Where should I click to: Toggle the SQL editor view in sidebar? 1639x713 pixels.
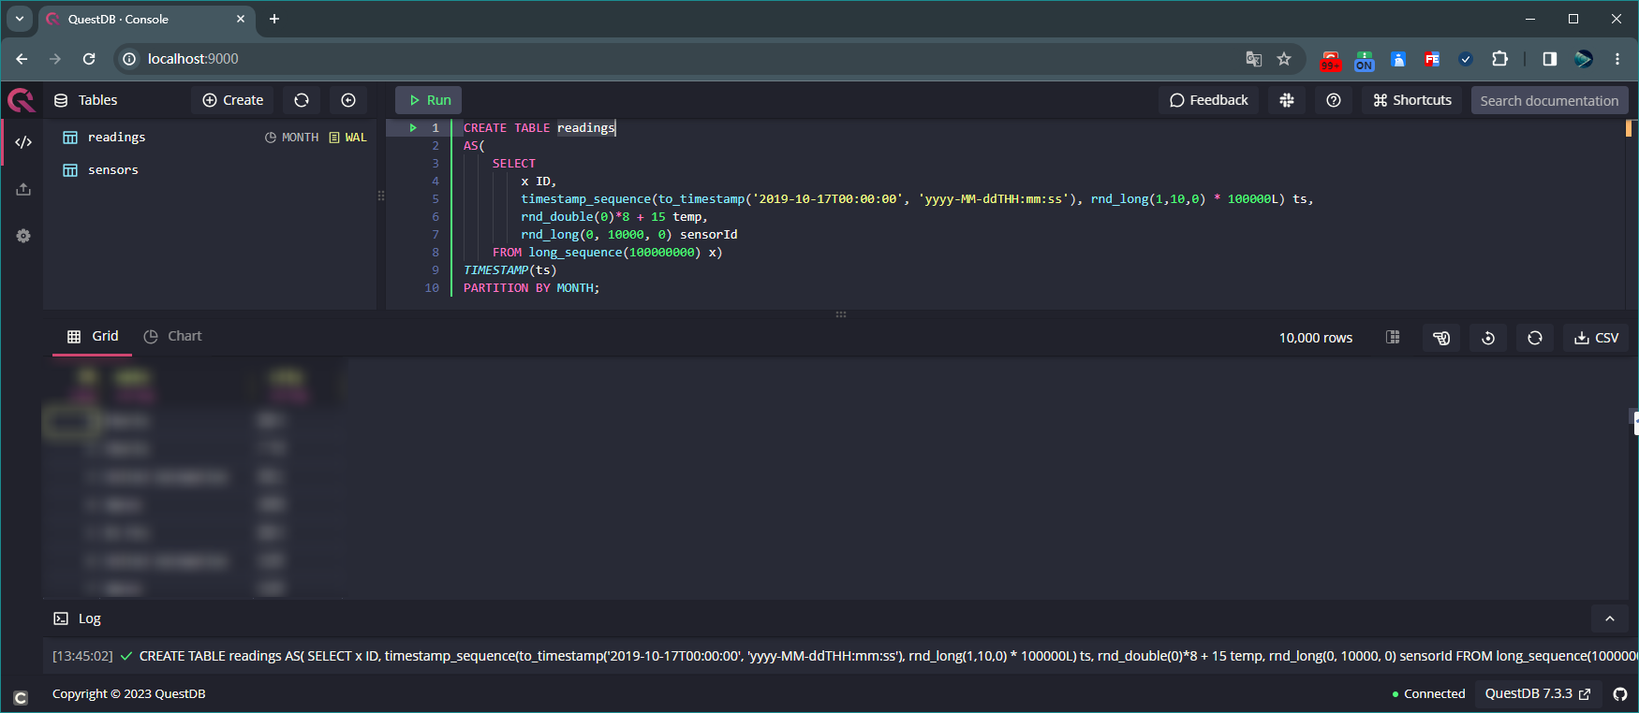23,142
